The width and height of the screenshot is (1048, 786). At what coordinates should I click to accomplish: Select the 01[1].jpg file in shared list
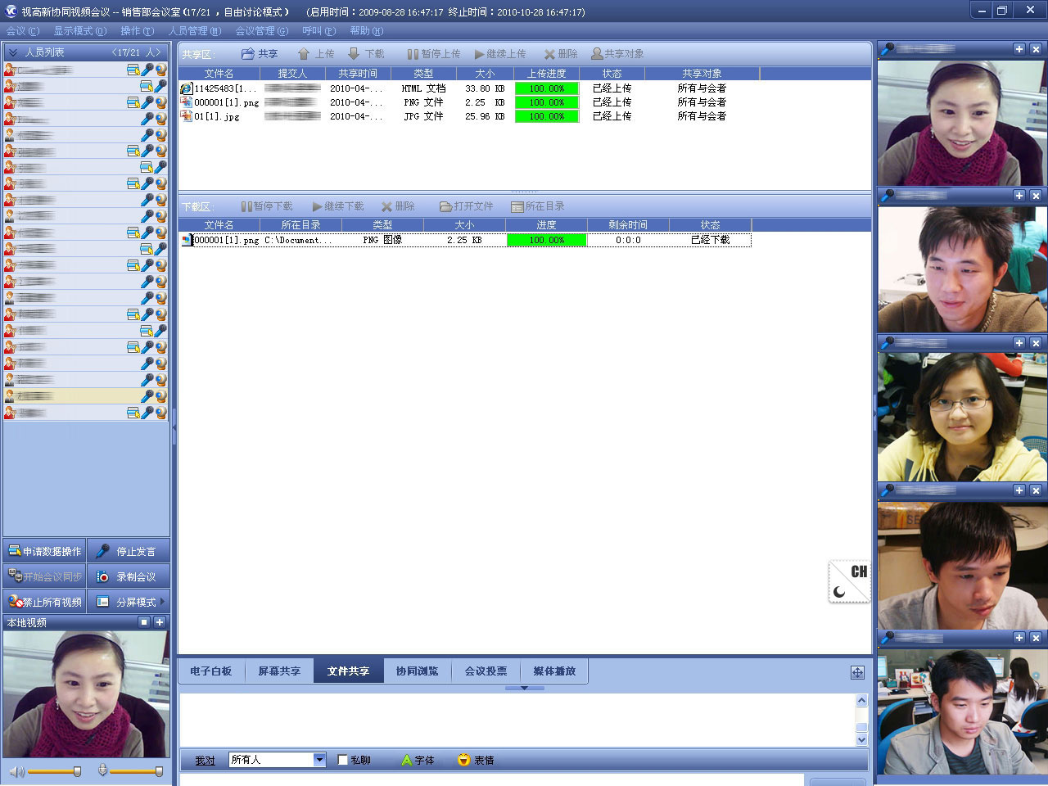[x=216, y=117]
